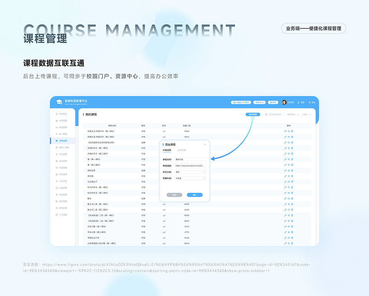Click the user avatar photo
The image size is (369, 296).
click(x=284, y=102)
